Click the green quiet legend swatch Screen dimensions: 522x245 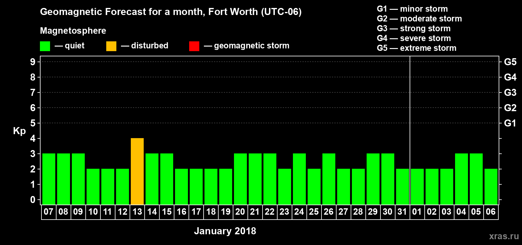click(45, 46)
